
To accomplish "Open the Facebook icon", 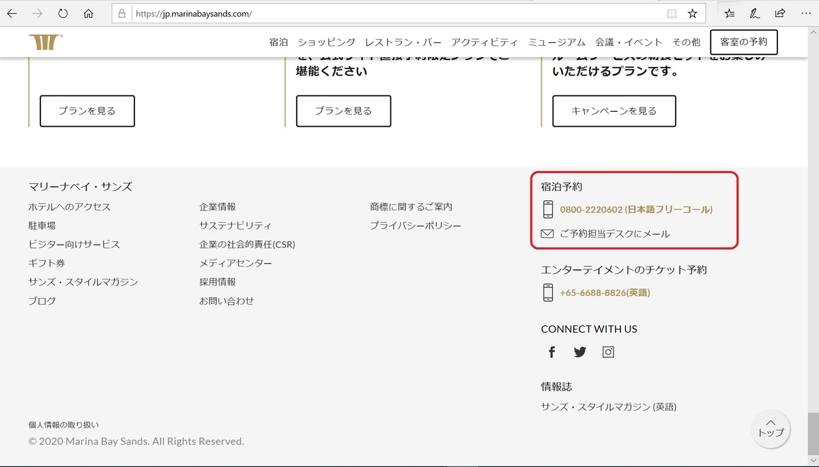I will (552, 352).
